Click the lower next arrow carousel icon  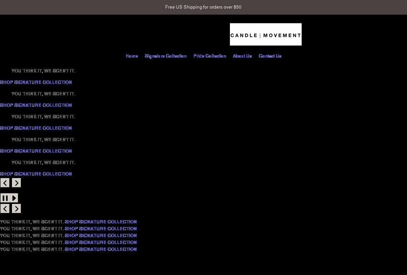pos(16,209)
